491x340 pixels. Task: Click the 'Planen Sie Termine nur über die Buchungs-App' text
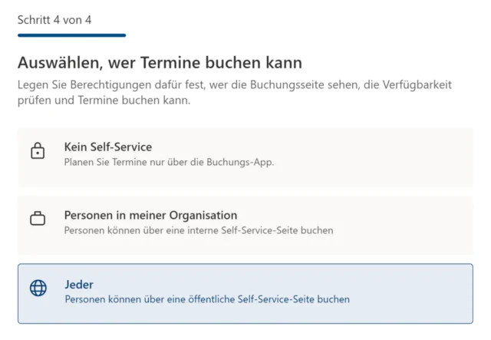click(169, 162)
